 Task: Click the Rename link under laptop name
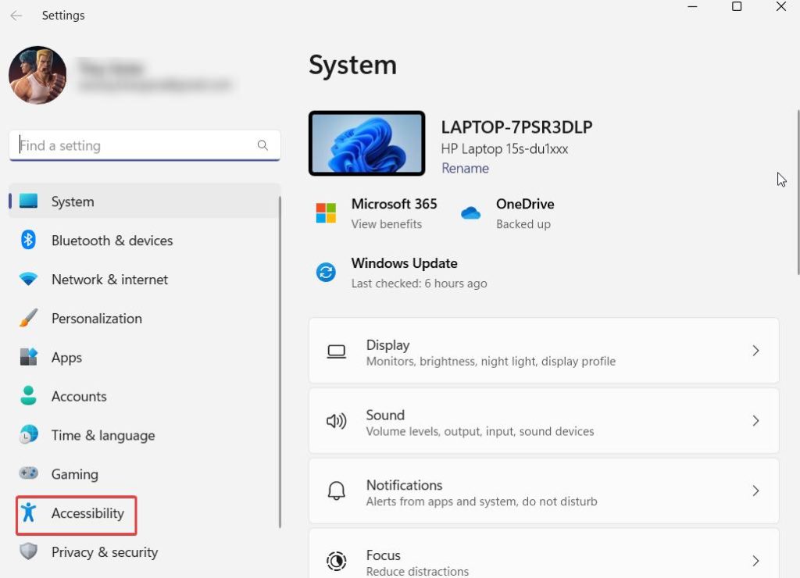465,168
